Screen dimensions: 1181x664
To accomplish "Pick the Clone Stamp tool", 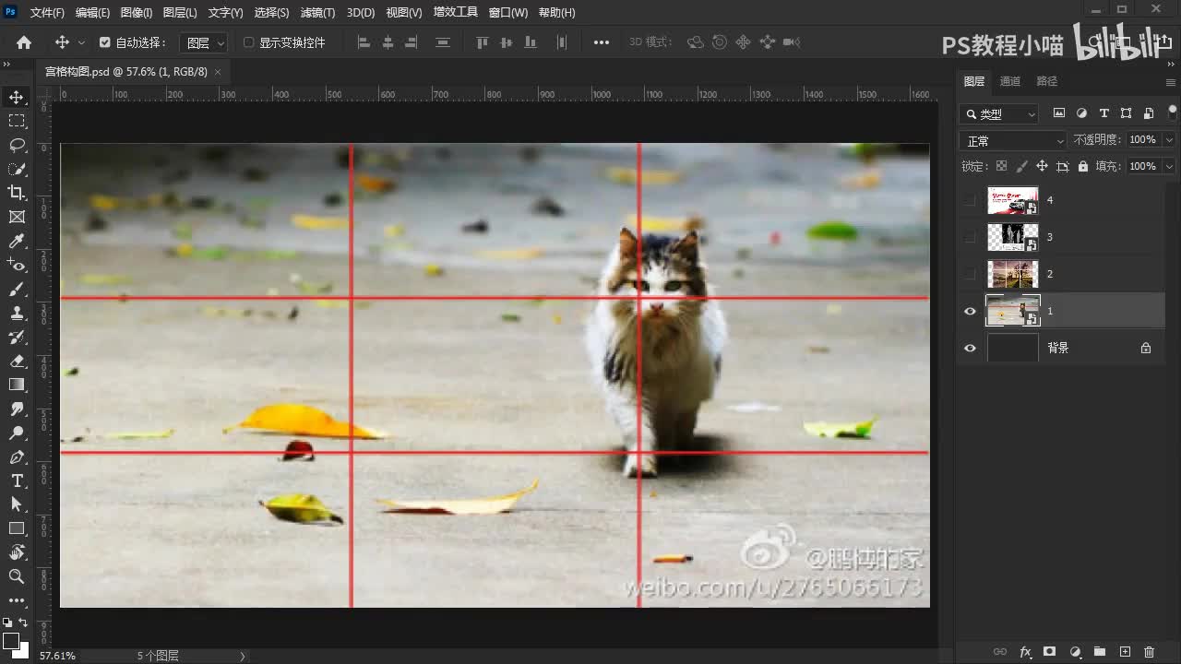I will tap(17, 313).
